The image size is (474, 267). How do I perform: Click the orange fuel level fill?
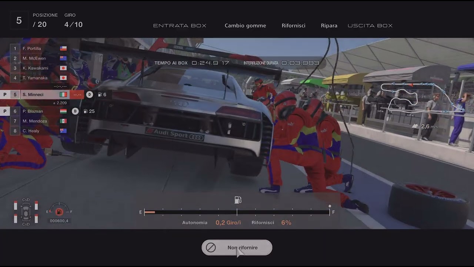[x=150, y=212]
